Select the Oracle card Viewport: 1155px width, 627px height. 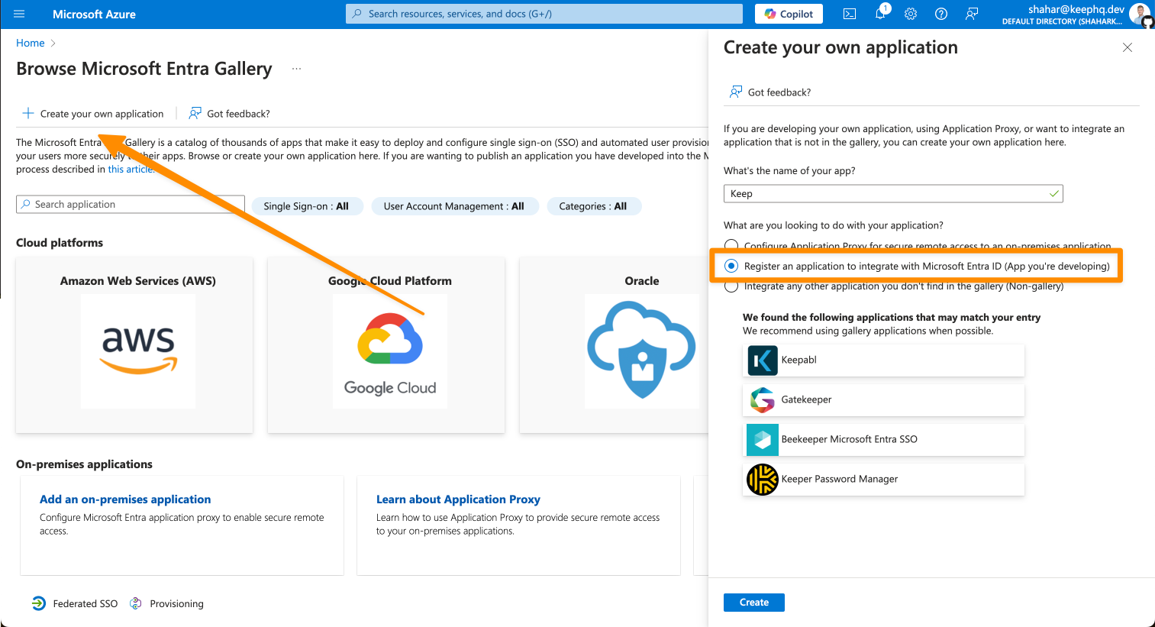click(x=615, y=345)
